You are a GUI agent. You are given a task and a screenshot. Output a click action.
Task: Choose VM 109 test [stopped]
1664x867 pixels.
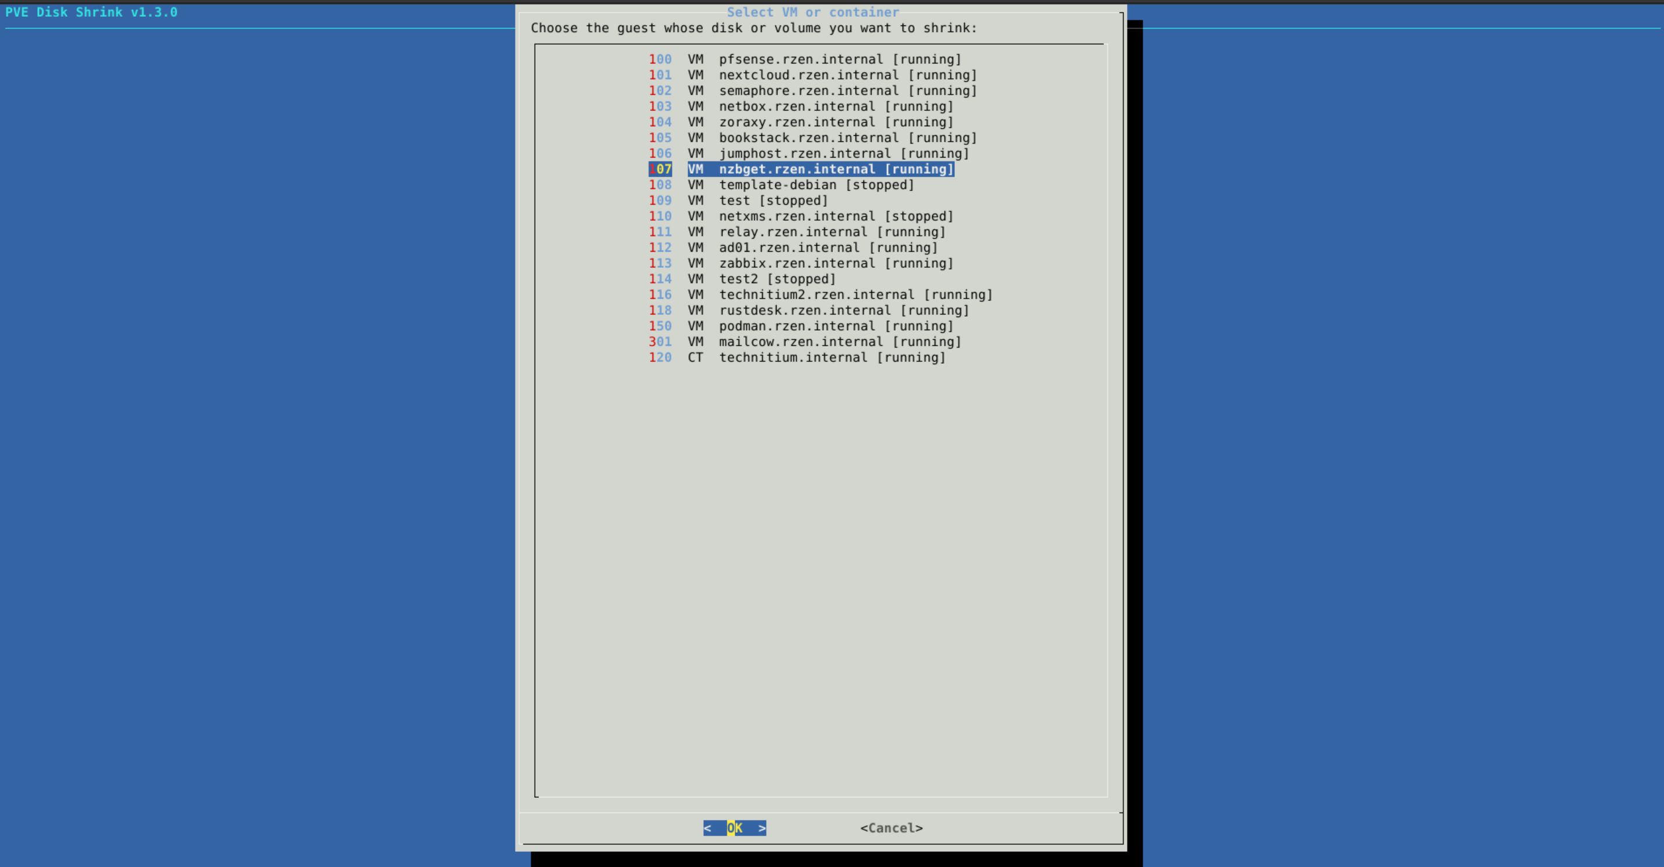[x=738, y=201]
